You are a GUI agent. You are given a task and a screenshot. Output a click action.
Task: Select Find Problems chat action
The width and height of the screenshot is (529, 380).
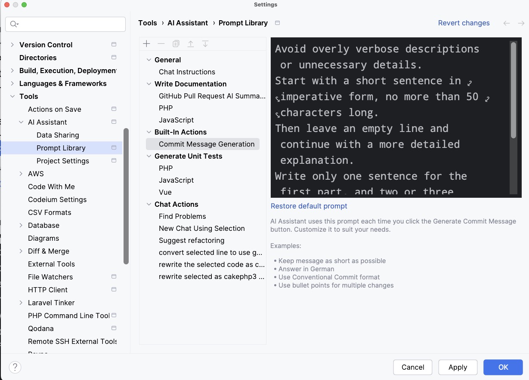point(183,216)
